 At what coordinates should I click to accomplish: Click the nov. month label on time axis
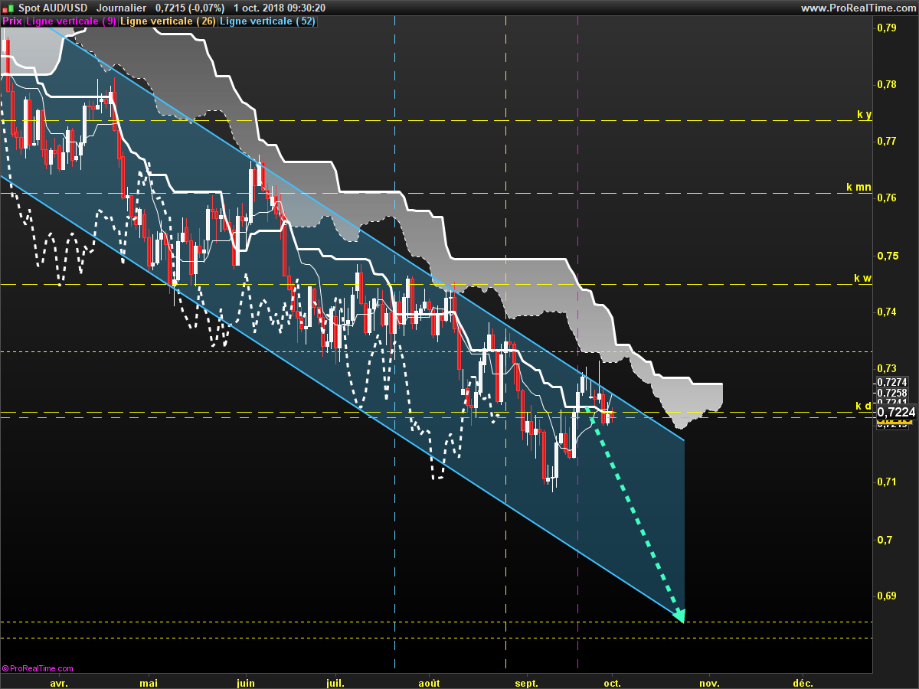coord(709,683)
